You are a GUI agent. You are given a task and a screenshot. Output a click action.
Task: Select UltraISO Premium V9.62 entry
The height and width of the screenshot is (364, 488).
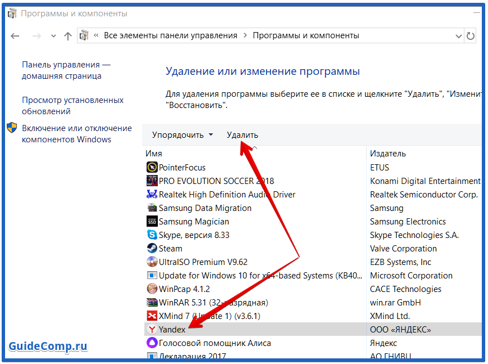(x=203, y=262)
